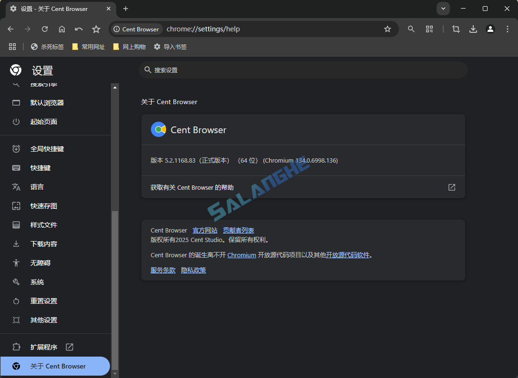The height and width of the screenshot is (378, 518).
Task: Open the 隐私政策 link
Action: click(x=193, y=270)
